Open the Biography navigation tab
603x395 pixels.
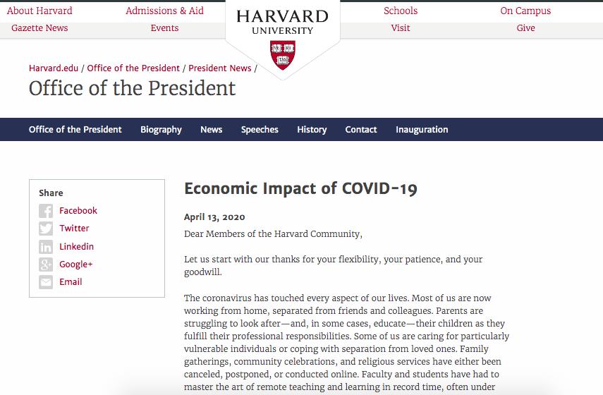(161, 130)
